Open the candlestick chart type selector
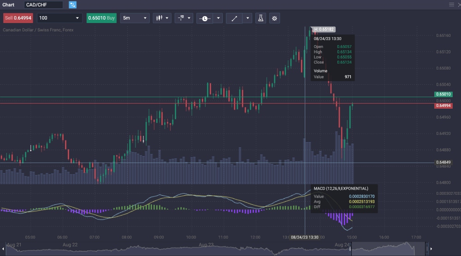The height and width of the screenshot is (256, 461). (x=162, y=18)
